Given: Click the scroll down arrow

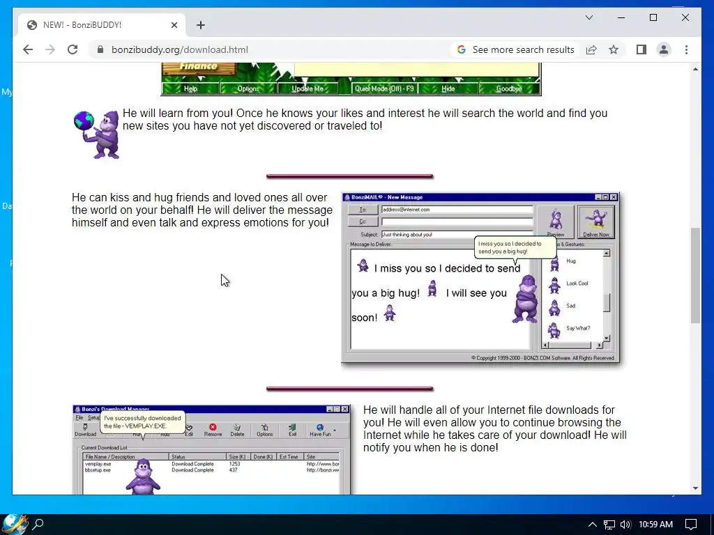Looking at the screenshot, I should [x=695, y=488].
